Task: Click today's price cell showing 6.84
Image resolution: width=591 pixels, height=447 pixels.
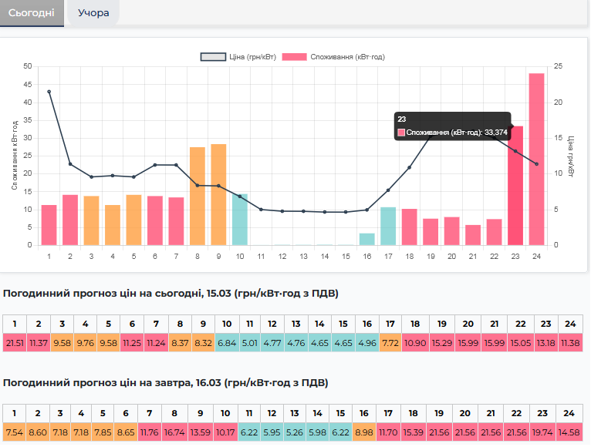Action: click(227, 342)
